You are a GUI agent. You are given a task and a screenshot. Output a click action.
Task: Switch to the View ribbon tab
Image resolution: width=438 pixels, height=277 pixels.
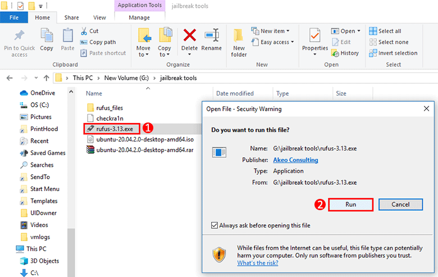tap(99, 17)
